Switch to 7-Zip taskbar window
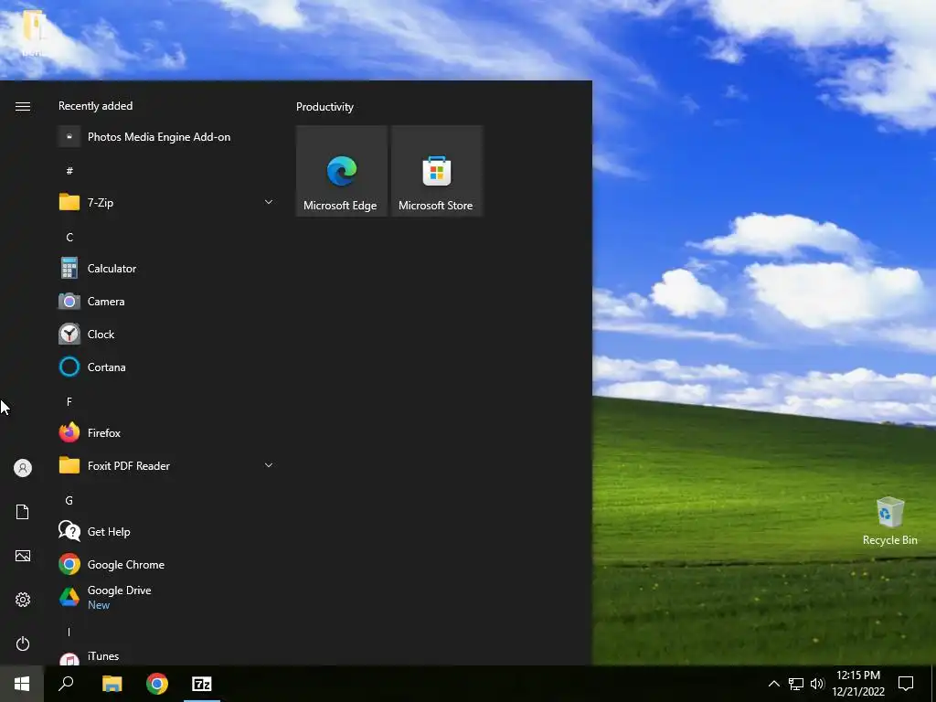This screenshot has width=936, height=702. (202, 684)
